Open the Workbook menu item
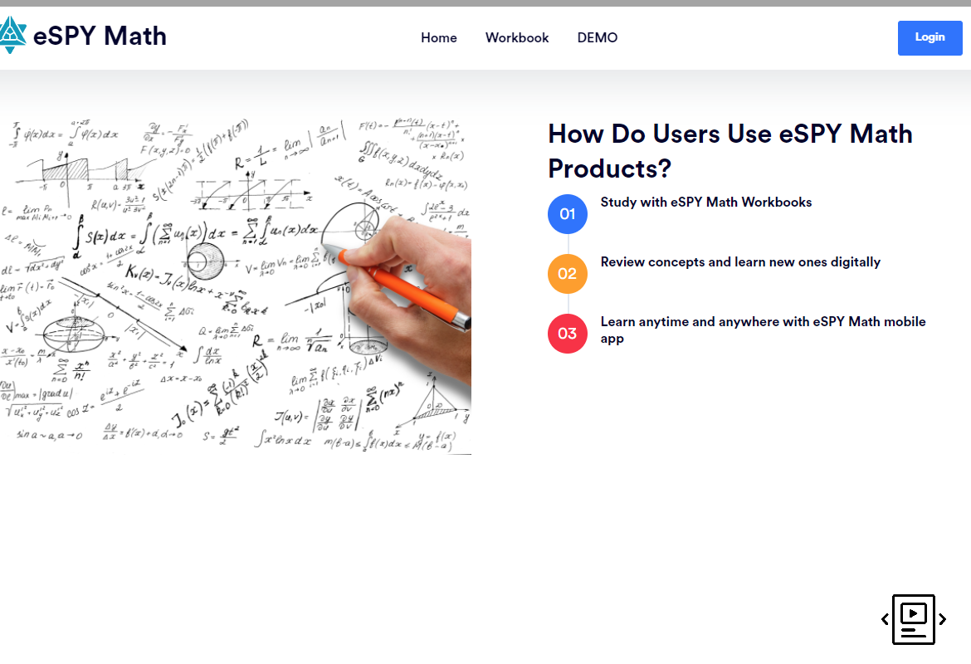Viewport: 971px width, 664px height. click(517, 38)
